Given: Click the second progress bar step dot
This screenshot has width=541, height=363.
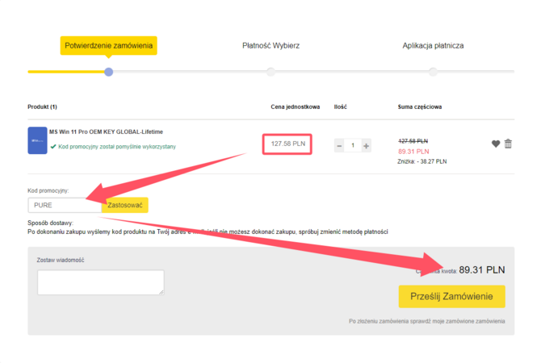Looking at the screenshot, I should 270,72.
